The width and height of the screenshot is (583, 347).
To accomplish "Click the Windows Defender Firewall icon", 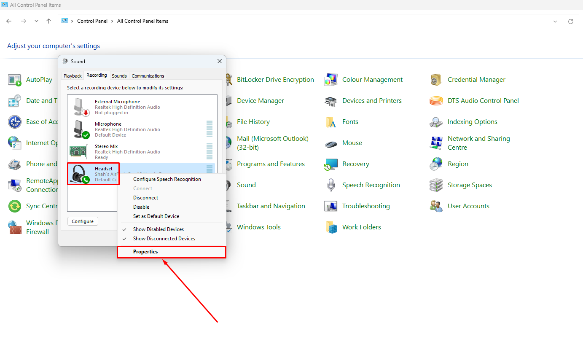I will click(15, 227).
